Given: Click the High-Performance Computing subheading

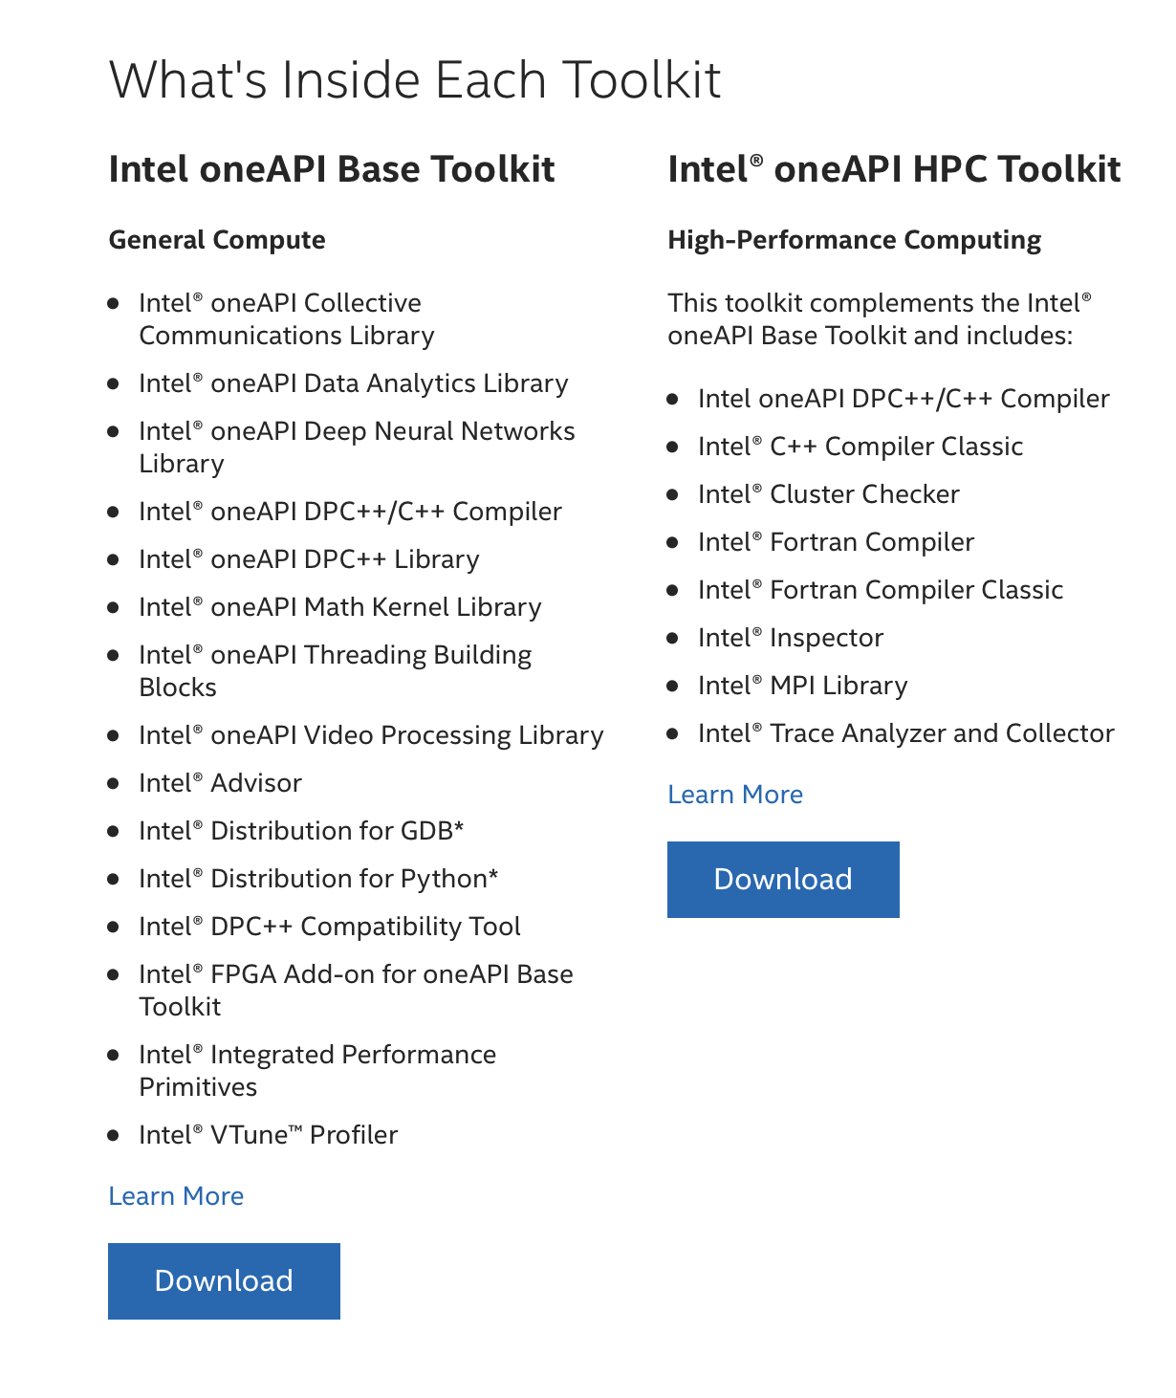Looking at the screenshot, I should click(854, 239).
